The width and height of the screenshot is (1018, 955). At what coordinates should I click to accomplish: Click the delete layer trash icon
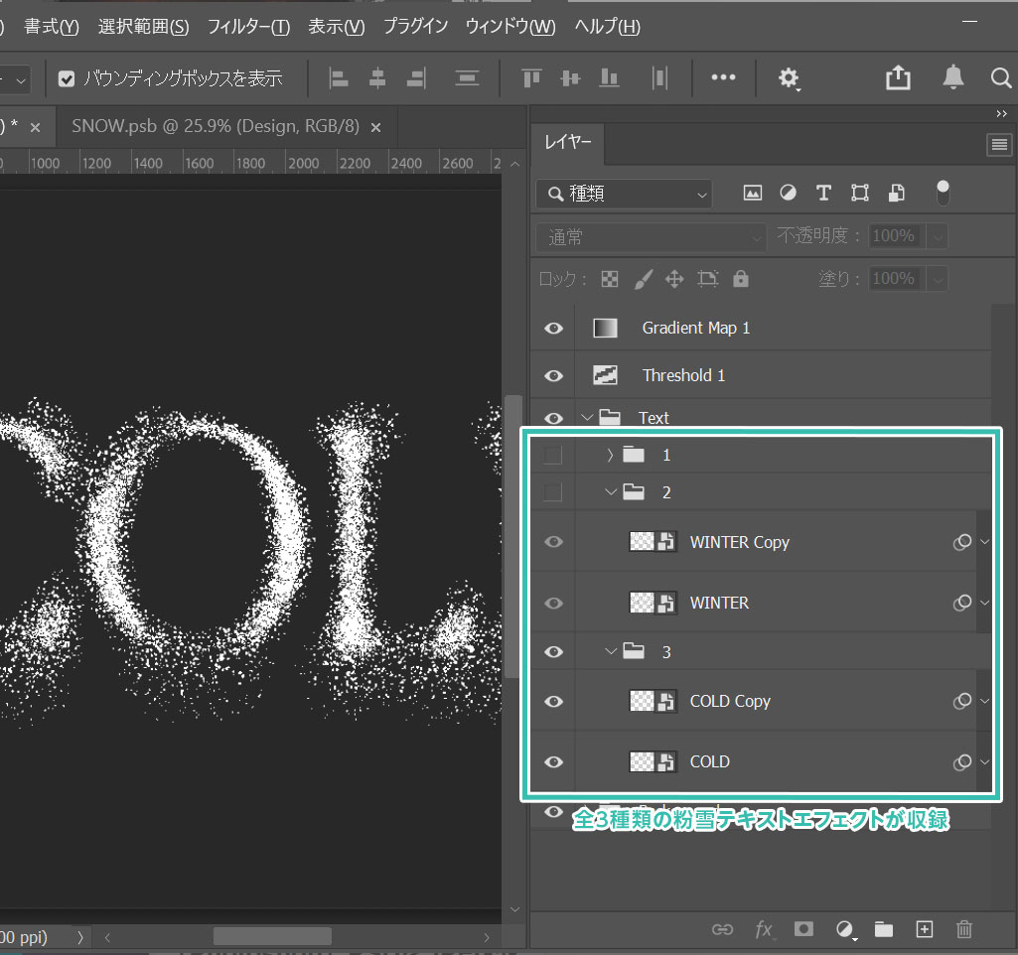[x=963, y=929]
